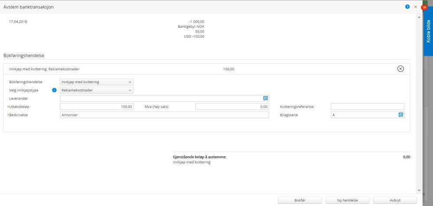433x206 pixels.
Task: Click the scrollbar down arrow
Action: click(419, 190)
